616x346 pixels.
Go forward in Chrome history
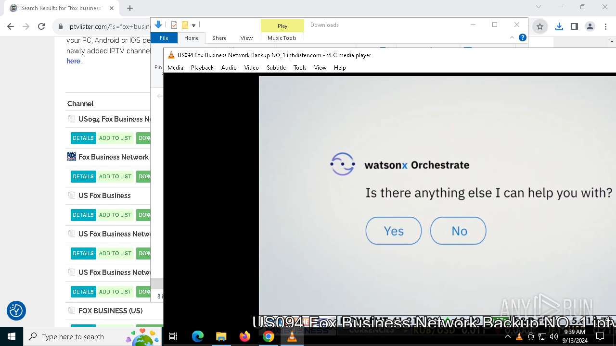pyautogui.click(x=26, y=26)
